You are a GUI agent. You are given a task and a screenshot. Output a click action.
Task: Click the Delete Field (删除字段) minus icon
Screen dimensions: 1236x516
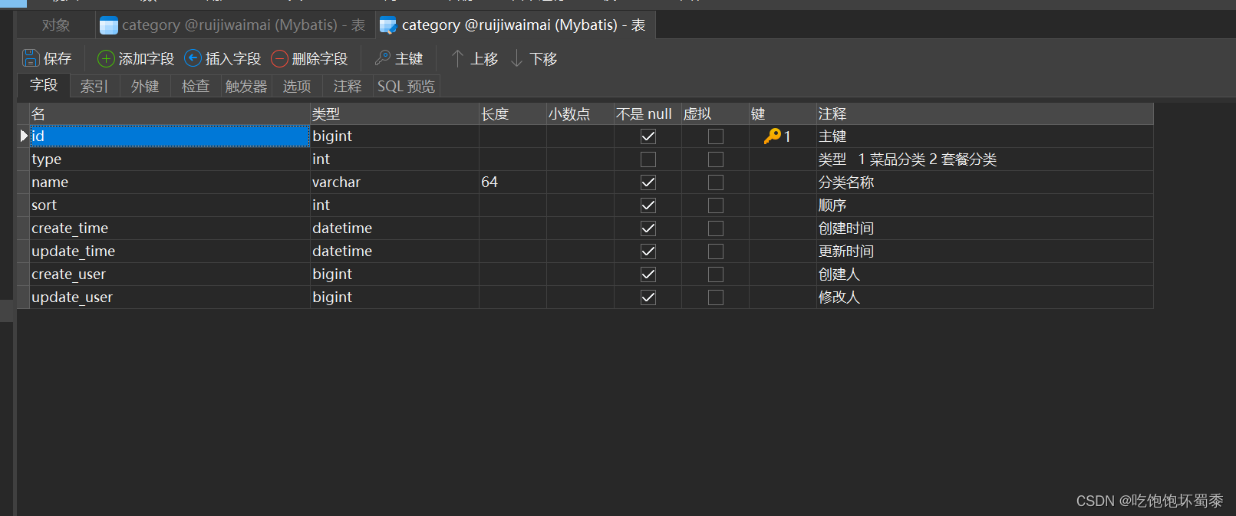coord(280,58)
